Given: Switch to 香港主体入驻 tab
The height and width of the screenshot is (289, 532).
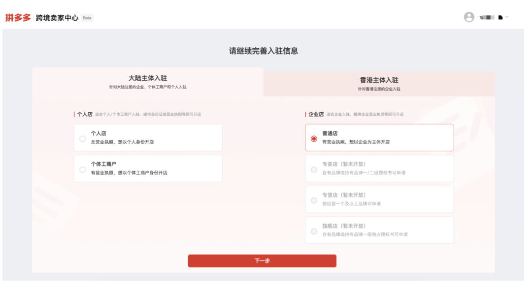Looking at the screenshot, I should click(379, 83).
